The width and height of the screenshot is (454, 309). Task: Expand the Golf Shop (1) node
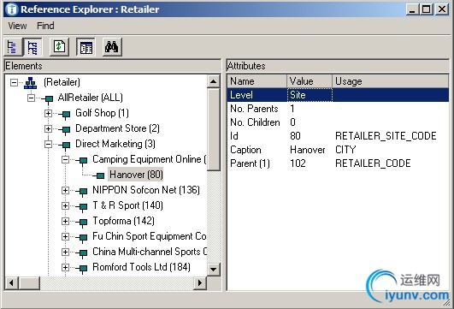(x=49, y=113)
